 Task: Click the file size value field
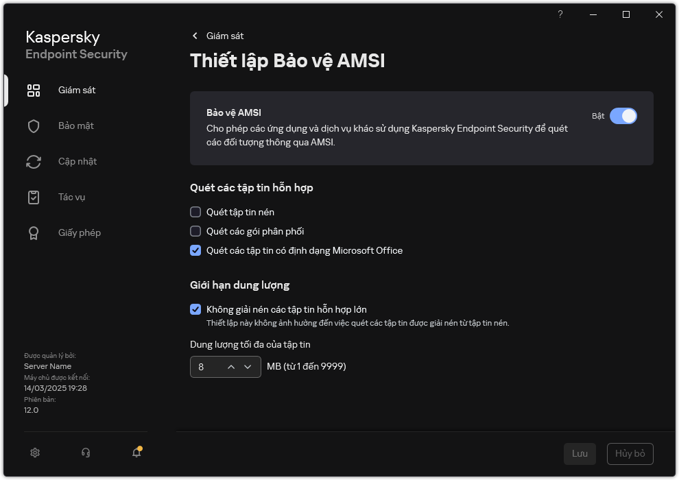pyautogui.click(x=206, y=368)
